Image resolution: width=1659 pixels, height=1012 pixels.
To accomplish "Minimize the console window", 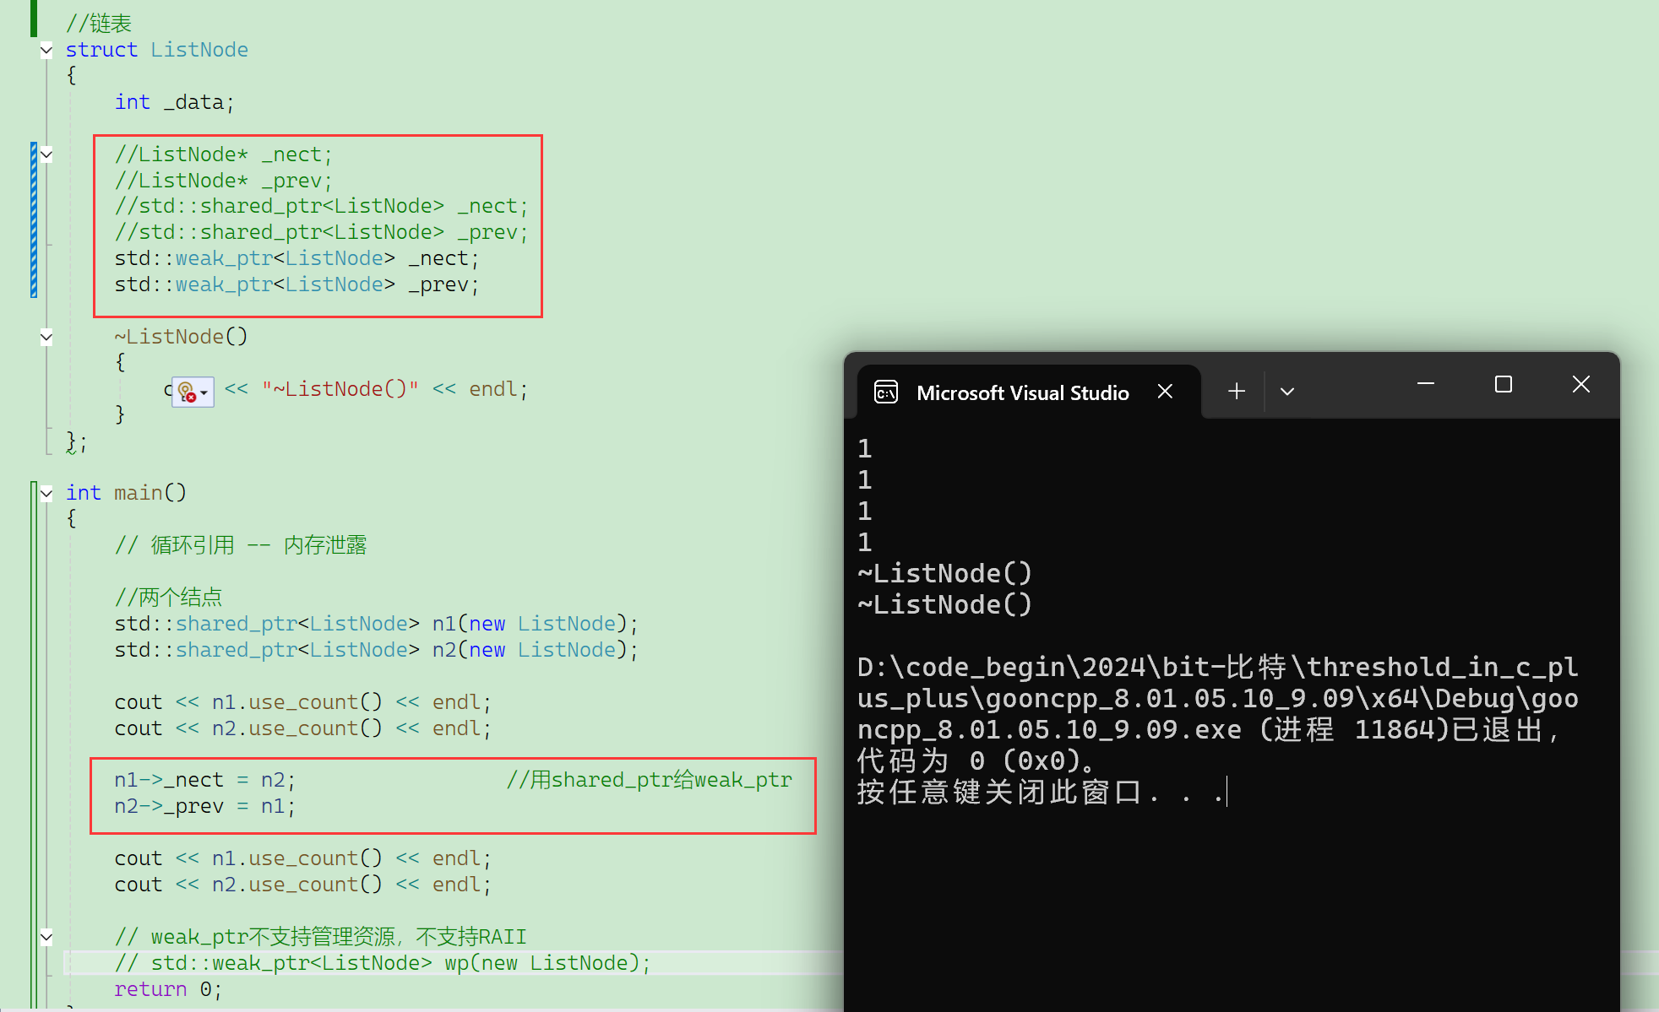I will [1426, 385].
